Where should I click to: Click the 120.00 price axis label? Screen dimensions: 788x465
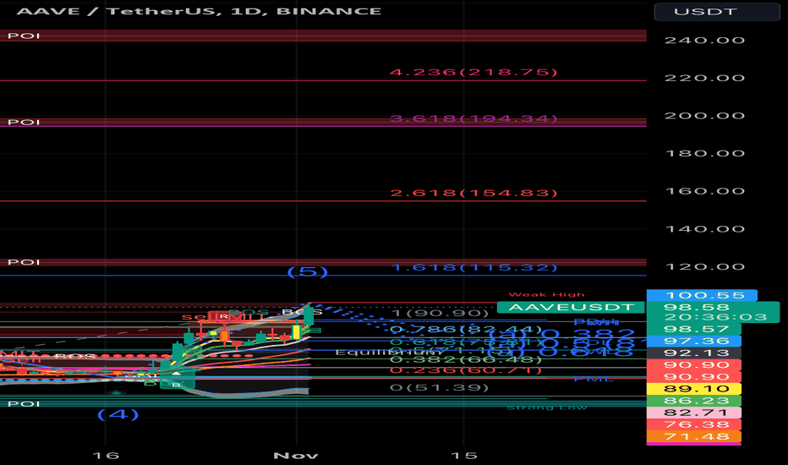coord(704,267)
